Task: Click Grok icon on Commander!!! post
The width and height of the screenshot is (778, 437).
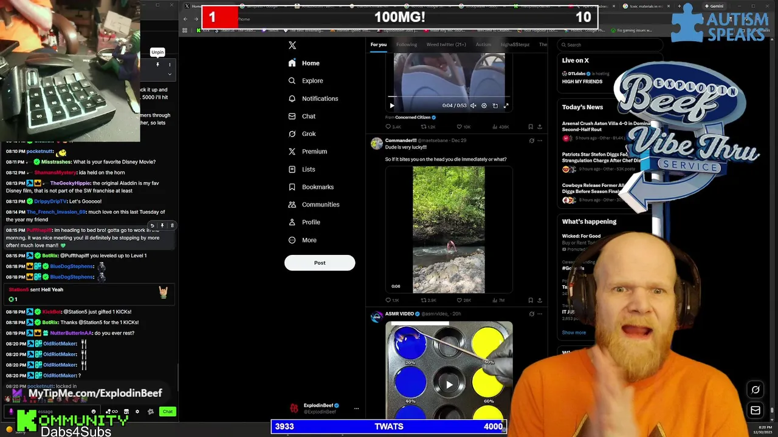Action: tap(532, 141)
